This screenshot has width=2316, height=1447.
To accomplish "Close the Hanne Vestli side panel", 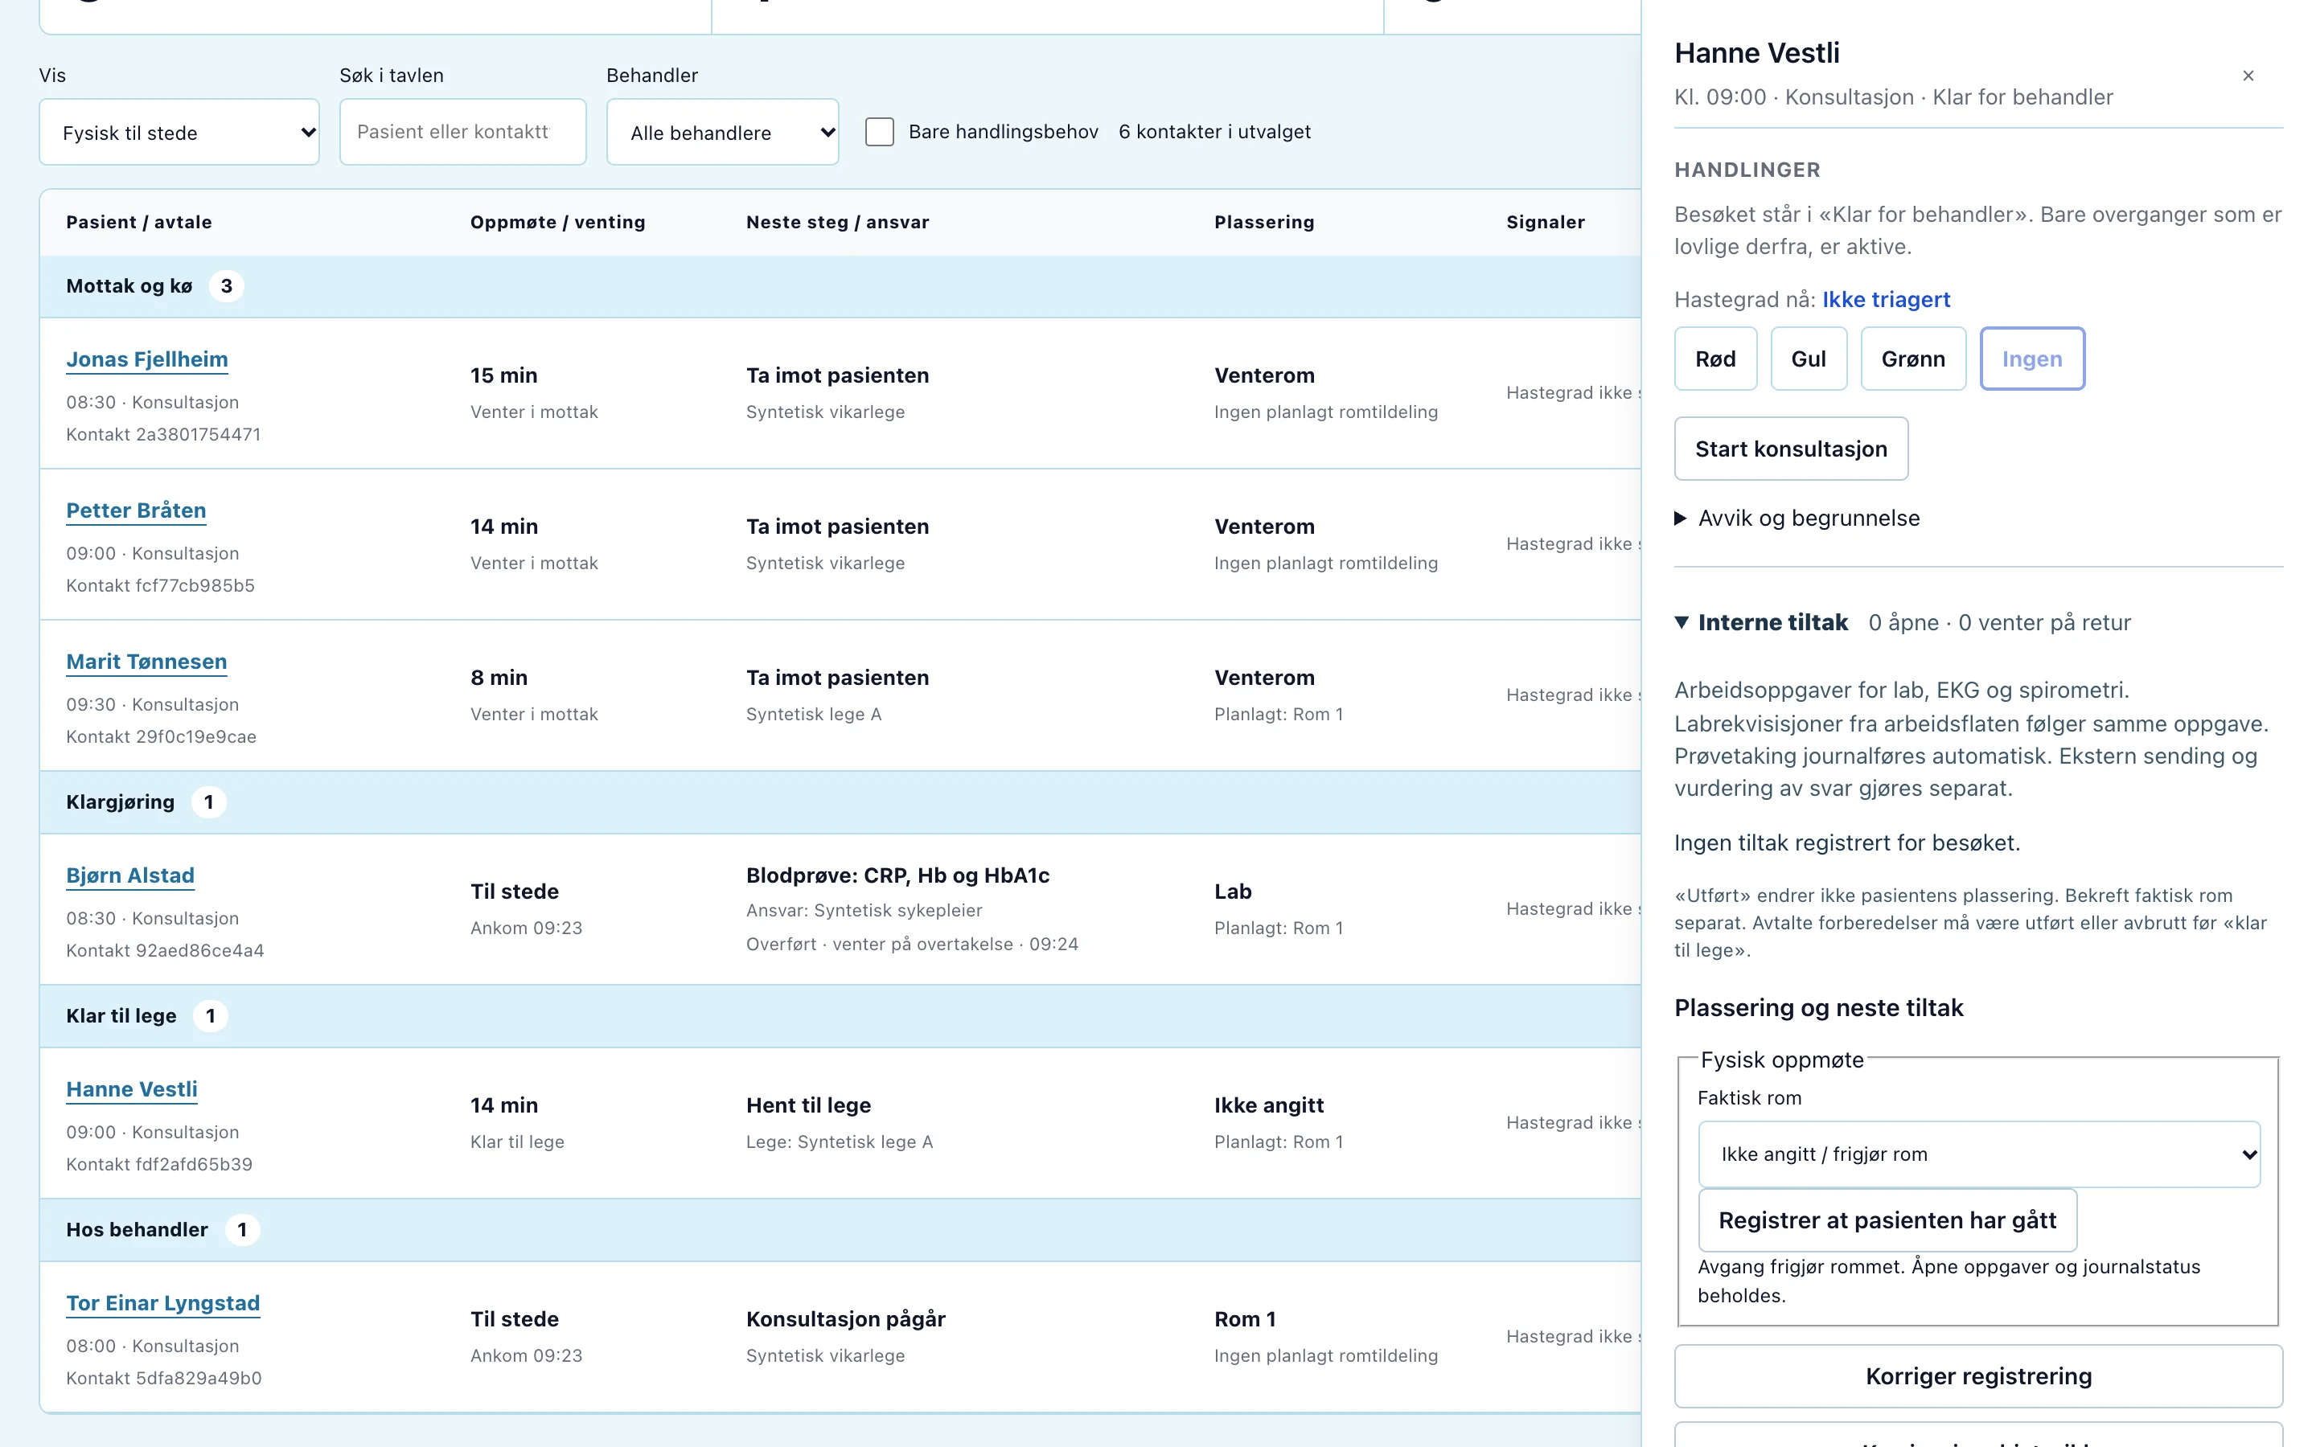I will tap(2248, 76).
